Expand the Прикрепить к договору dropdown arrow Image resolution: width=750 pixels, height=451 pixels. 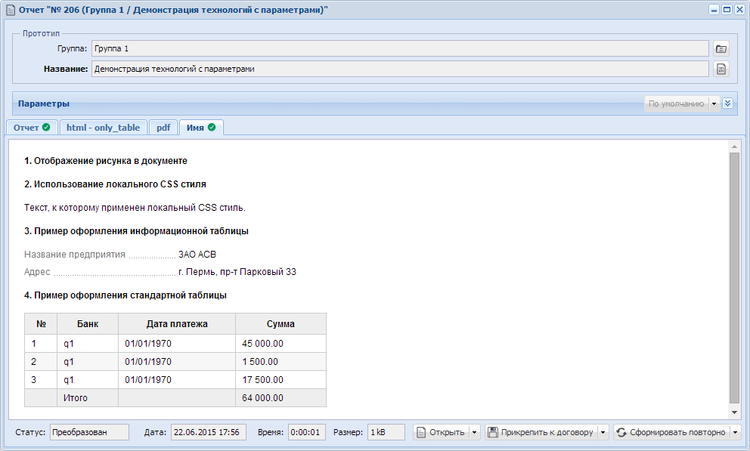[603, 432]
